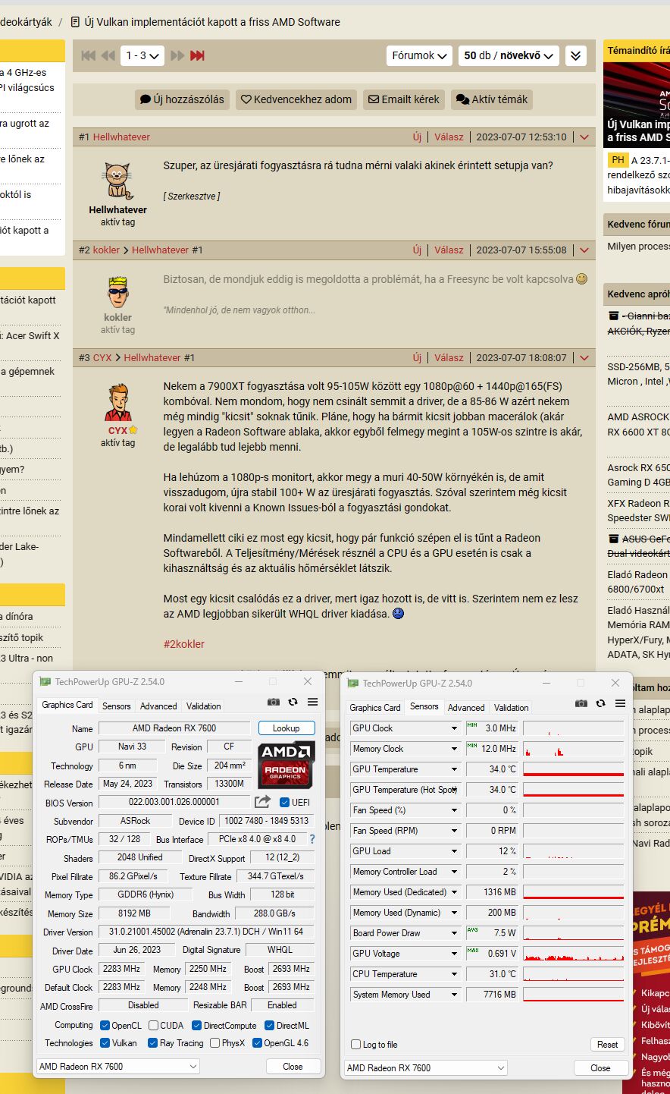Click the Új hozzászólás button
The width and height of the screenshot is (670, 1094).
pyautogui.click(x=182, y=99)
